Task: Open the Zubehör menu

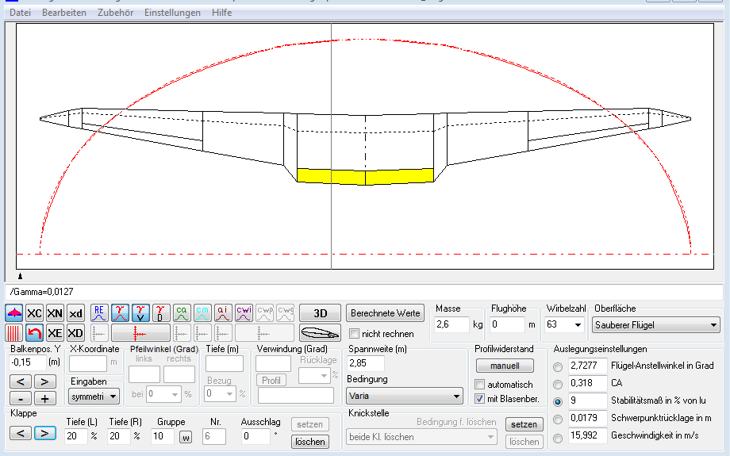Action: [x=115, y=13]
